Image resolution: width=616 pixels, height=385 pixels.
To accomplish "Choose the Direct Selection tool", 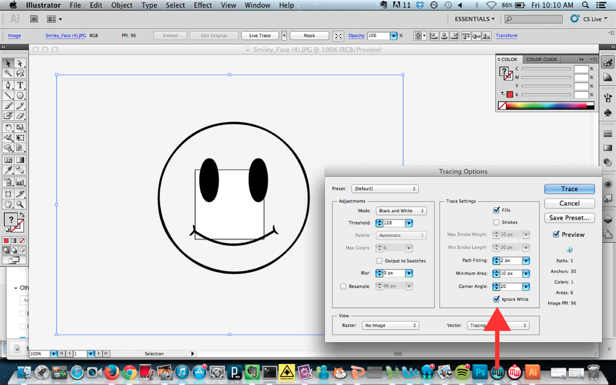I will 20,63.
